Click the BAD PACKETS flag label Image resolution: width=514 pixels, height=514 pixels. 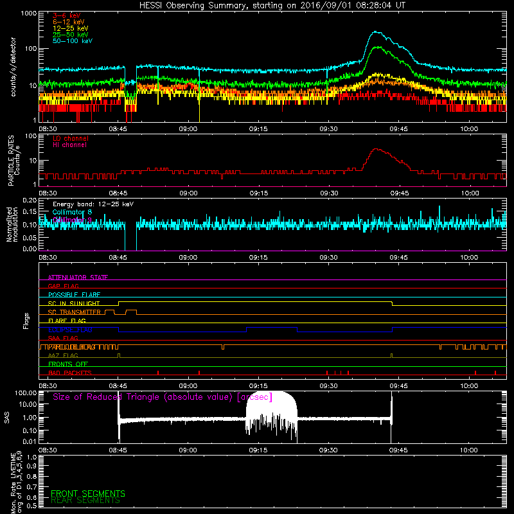pyautogui.click(x=70, y=373)
